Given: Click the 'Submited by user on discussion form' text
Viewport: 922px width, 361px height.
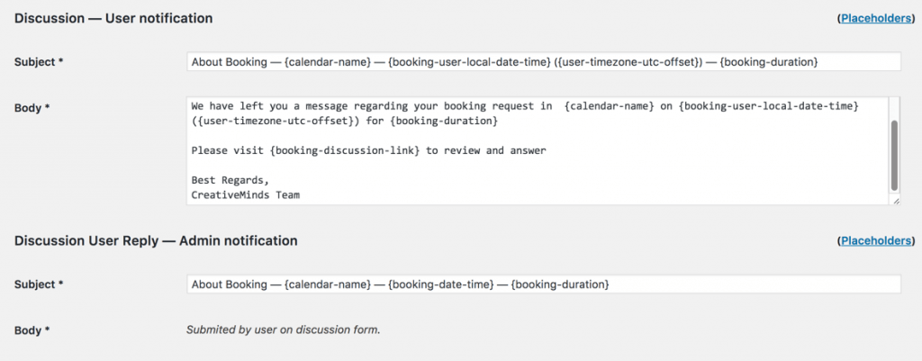Looking at the screenshot, I should pyautogui.click(x=283, y=329).
